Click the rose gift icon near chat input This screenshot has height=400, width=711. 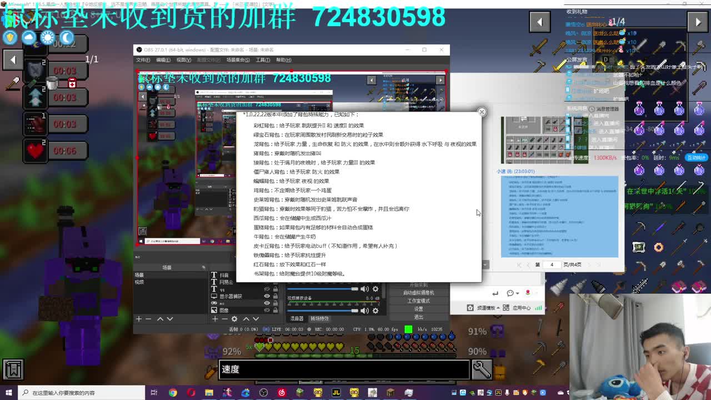pyautogui.click(x=528, y=292)
